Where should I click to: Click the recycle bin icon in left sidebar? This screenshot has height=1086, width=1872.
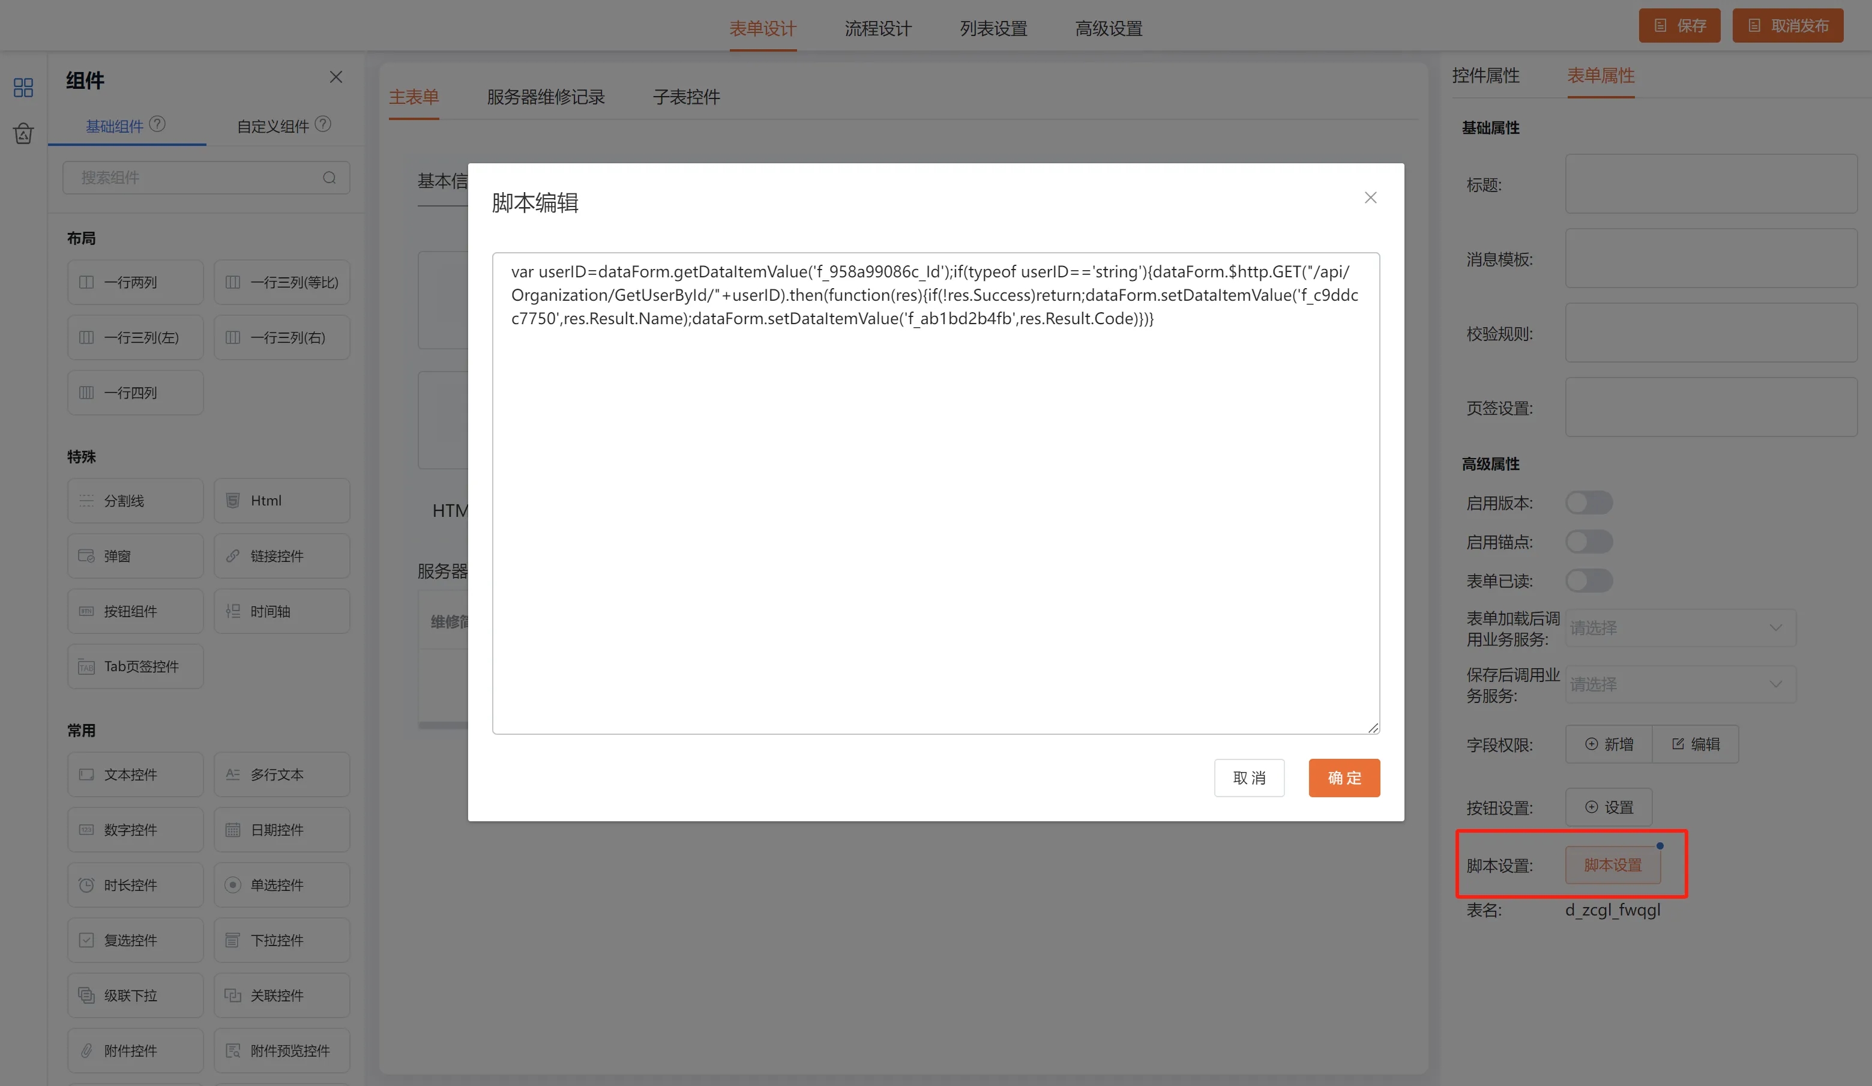23,134
